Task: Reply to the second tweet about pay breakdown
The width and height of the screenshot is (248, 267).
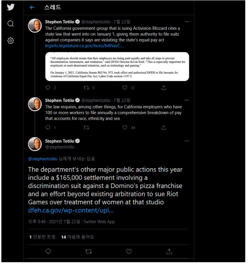Action: tap(48, 128)
